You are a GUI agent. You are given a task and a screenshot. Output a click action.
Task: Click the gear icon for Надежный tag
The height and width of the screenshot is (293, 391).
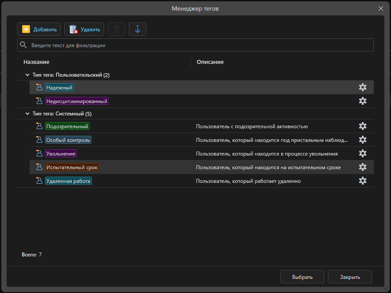click(x=362, y=87)
